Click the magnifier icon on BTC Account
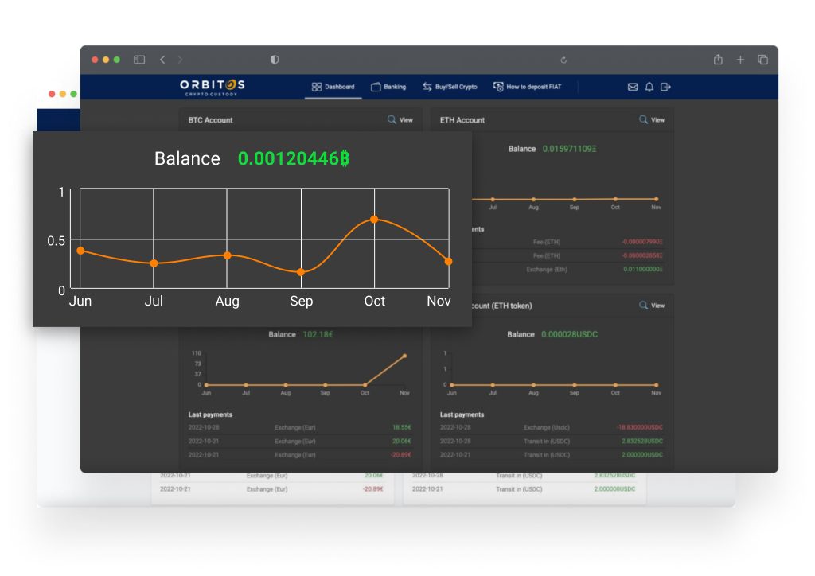Image resolution: width=815 pixels, height=576 pixels. 392,119
